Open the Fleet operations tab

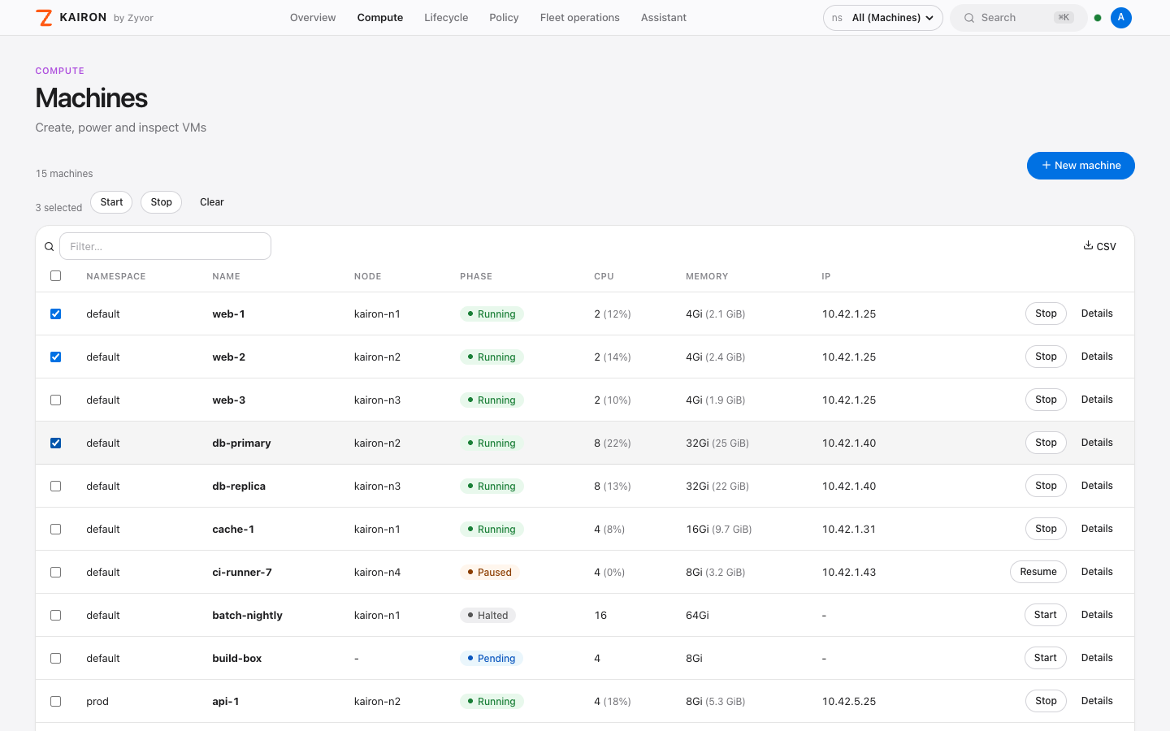click(x=580, y=18)
